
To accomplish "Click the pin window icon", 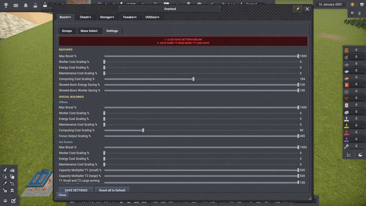I will (x=298, y=9).
